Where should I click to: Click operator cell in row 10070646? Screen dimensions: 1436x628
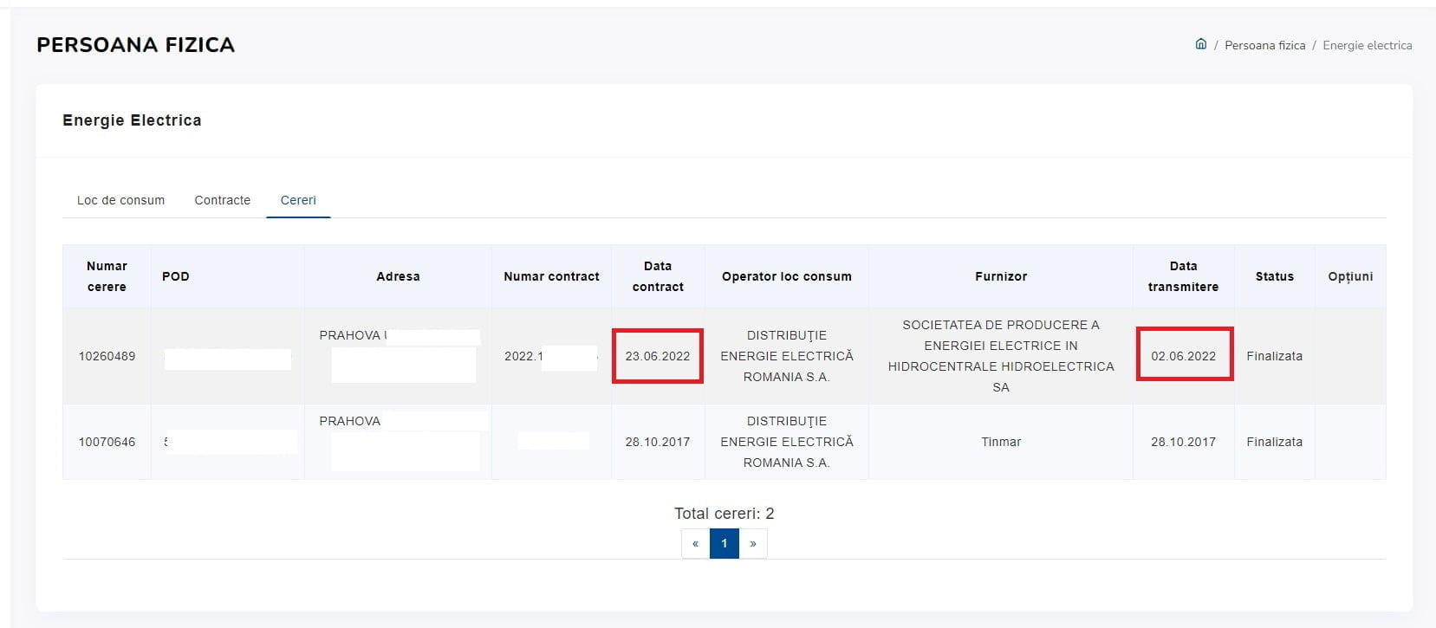(787, 442)
